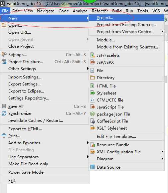Click the Save All disk icon

pyautogui.click(x=4, y=106)
